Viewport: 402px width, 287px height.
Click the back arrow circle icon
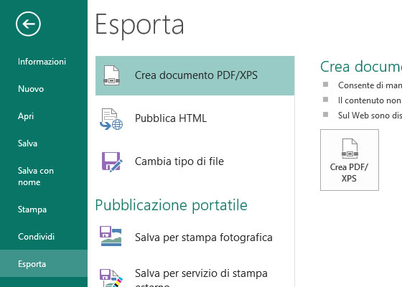point(28,24)
